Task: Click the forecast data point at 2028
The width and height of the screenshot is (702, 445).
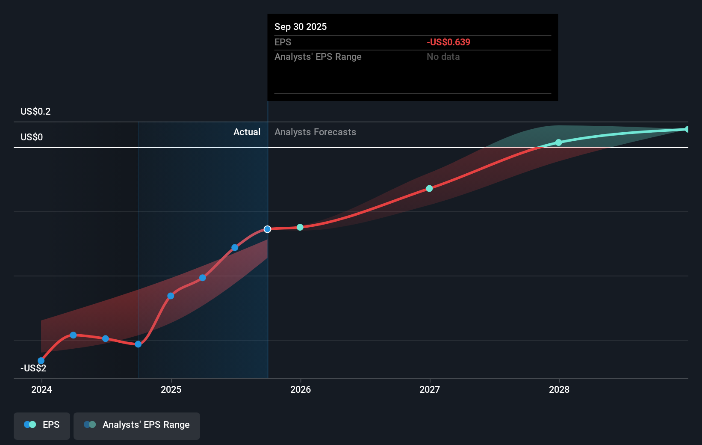Action: [559, 142]
